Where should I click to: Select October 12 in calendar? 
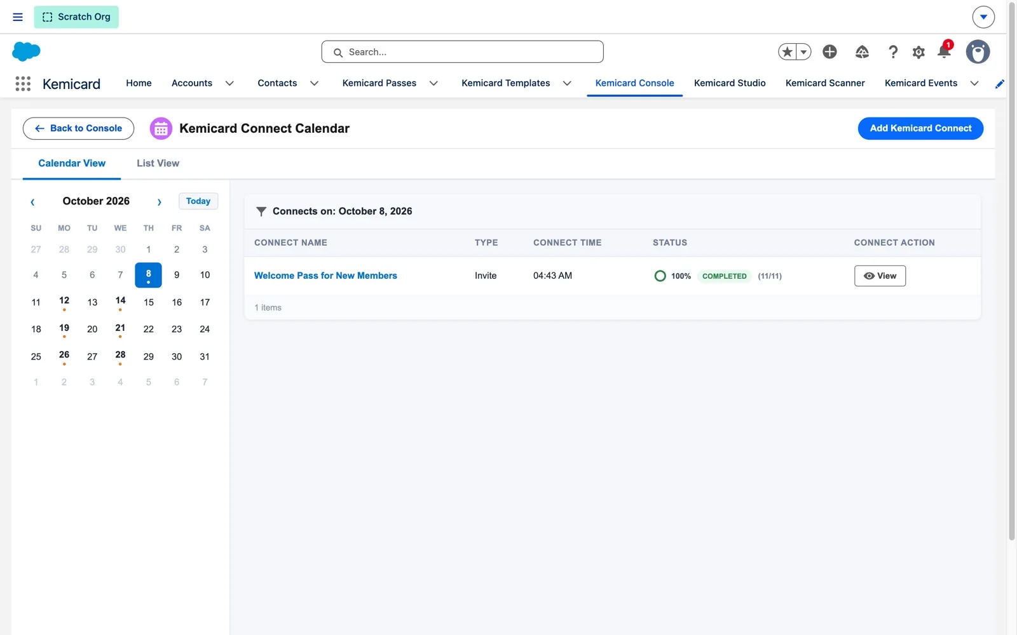[x=64, y=302]
